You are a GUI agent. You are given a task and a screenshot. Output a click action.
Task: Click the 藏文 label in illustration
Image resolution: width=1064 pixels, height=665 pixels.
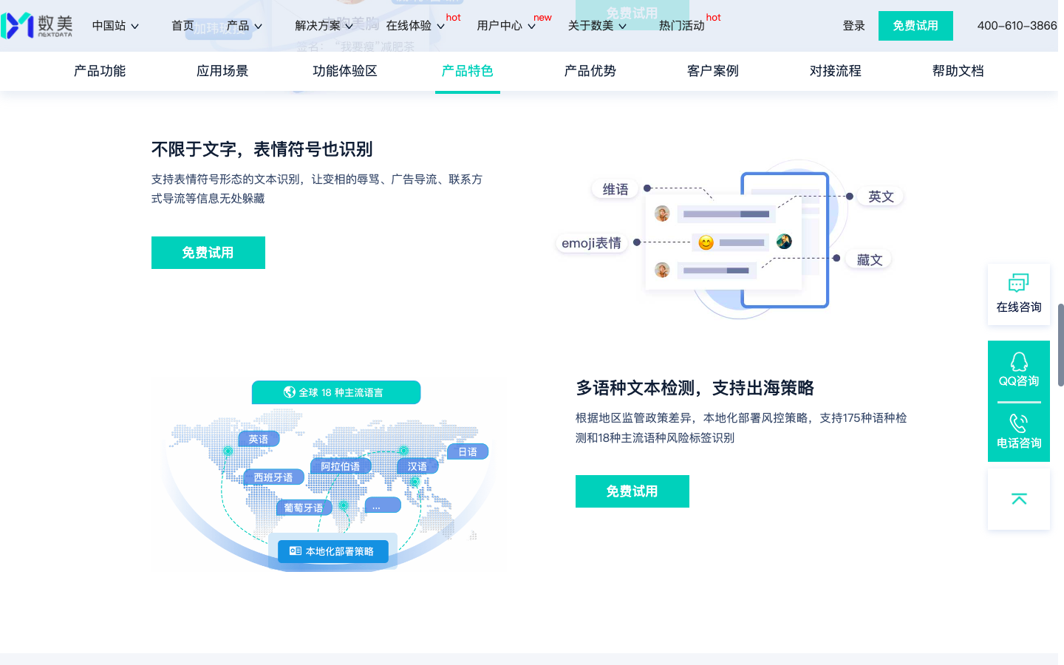point(870,260)
